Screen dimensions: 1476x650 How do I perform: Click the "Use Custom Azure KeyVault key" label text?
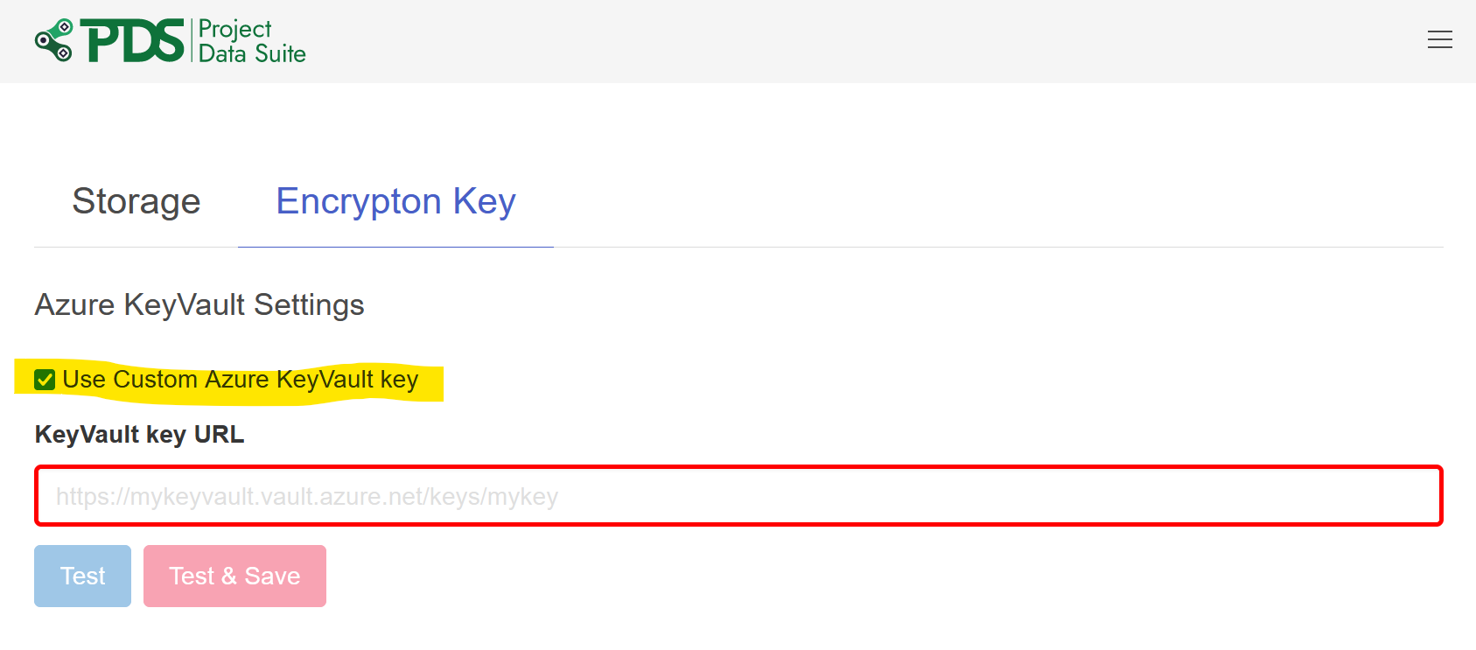pyautogui.click(x=240, y=380)
